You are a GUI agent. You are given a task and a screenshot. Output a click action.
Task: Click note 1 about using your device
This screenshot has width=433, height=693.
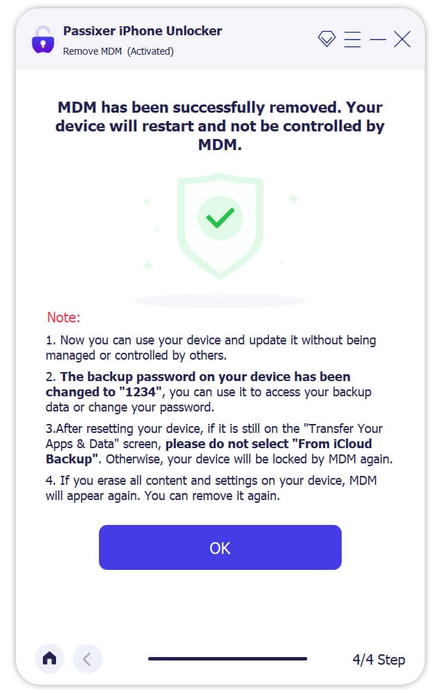pos(211,348)
